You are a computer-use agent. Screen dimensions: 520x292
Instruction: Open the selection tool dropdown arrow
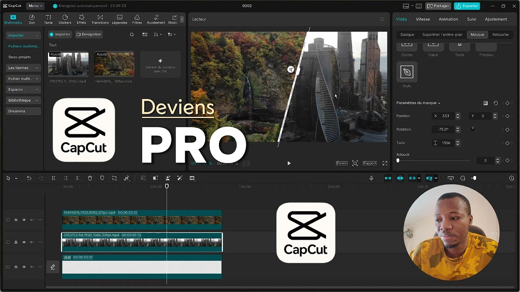16,178
